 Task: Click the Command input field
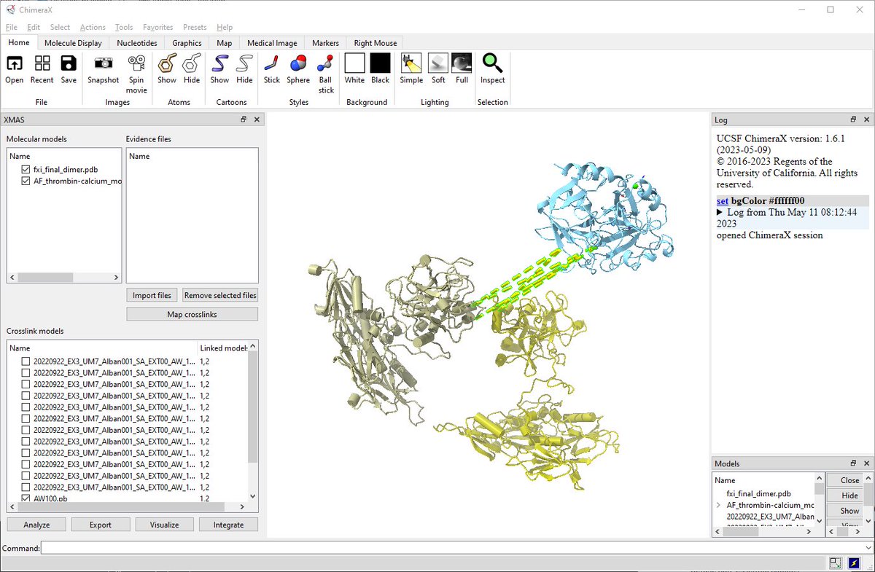[x=451, y=548]
